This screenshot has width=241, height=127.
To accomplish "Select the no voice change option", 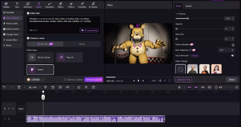I will pyautogui.click(x=180, y=69).
